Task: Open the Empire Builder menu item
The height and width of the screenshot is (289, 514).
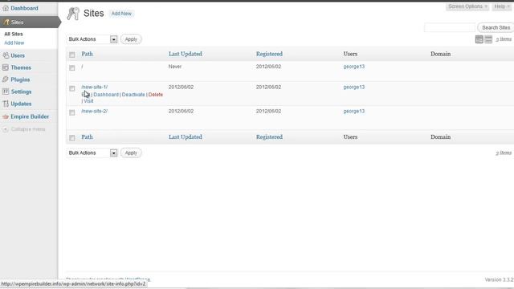Action: pos(30,116)
